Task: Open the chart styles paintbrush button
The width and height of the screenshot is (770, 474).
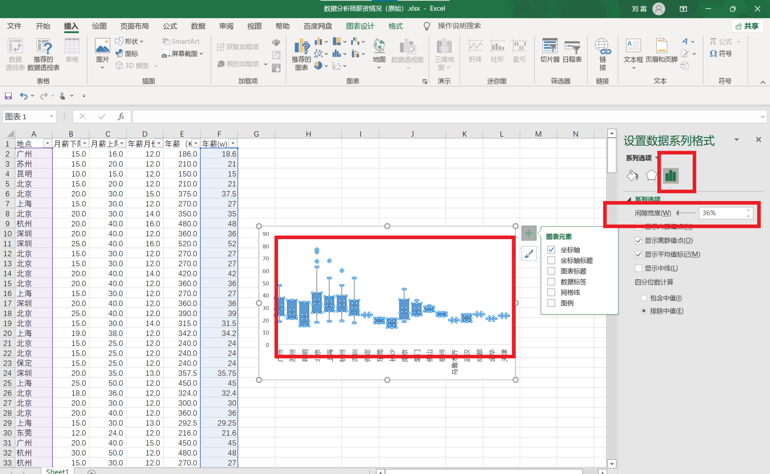Action: (529, 254)
